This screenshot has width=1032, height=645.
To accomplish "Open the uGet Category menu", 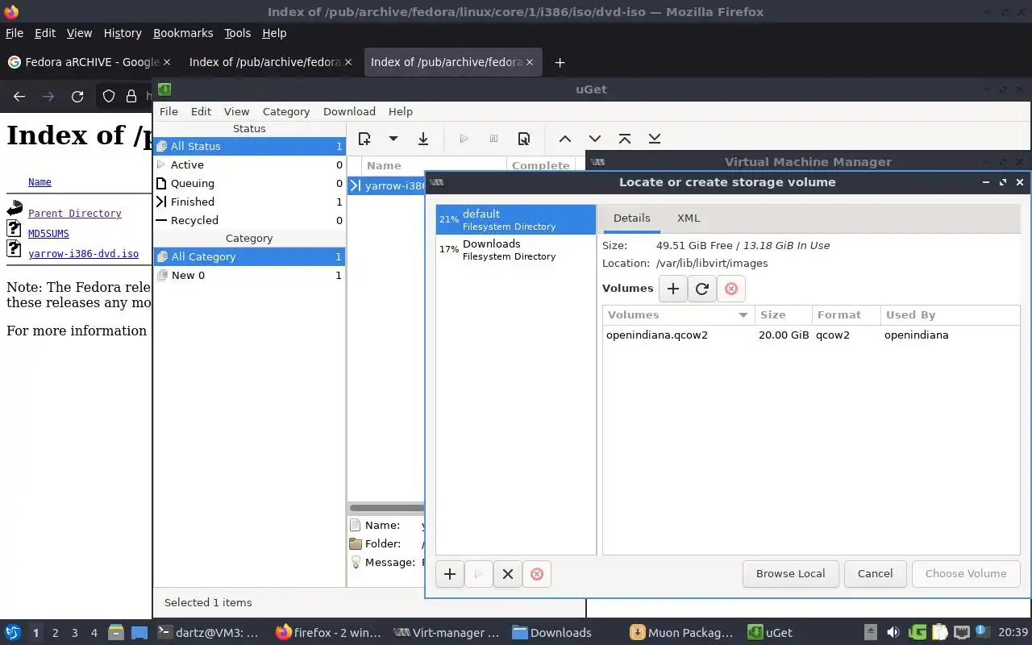I will click(286, 112).
